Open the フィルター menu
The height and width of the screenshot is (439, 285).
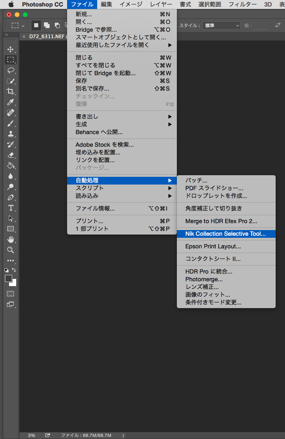coord(242,4)
